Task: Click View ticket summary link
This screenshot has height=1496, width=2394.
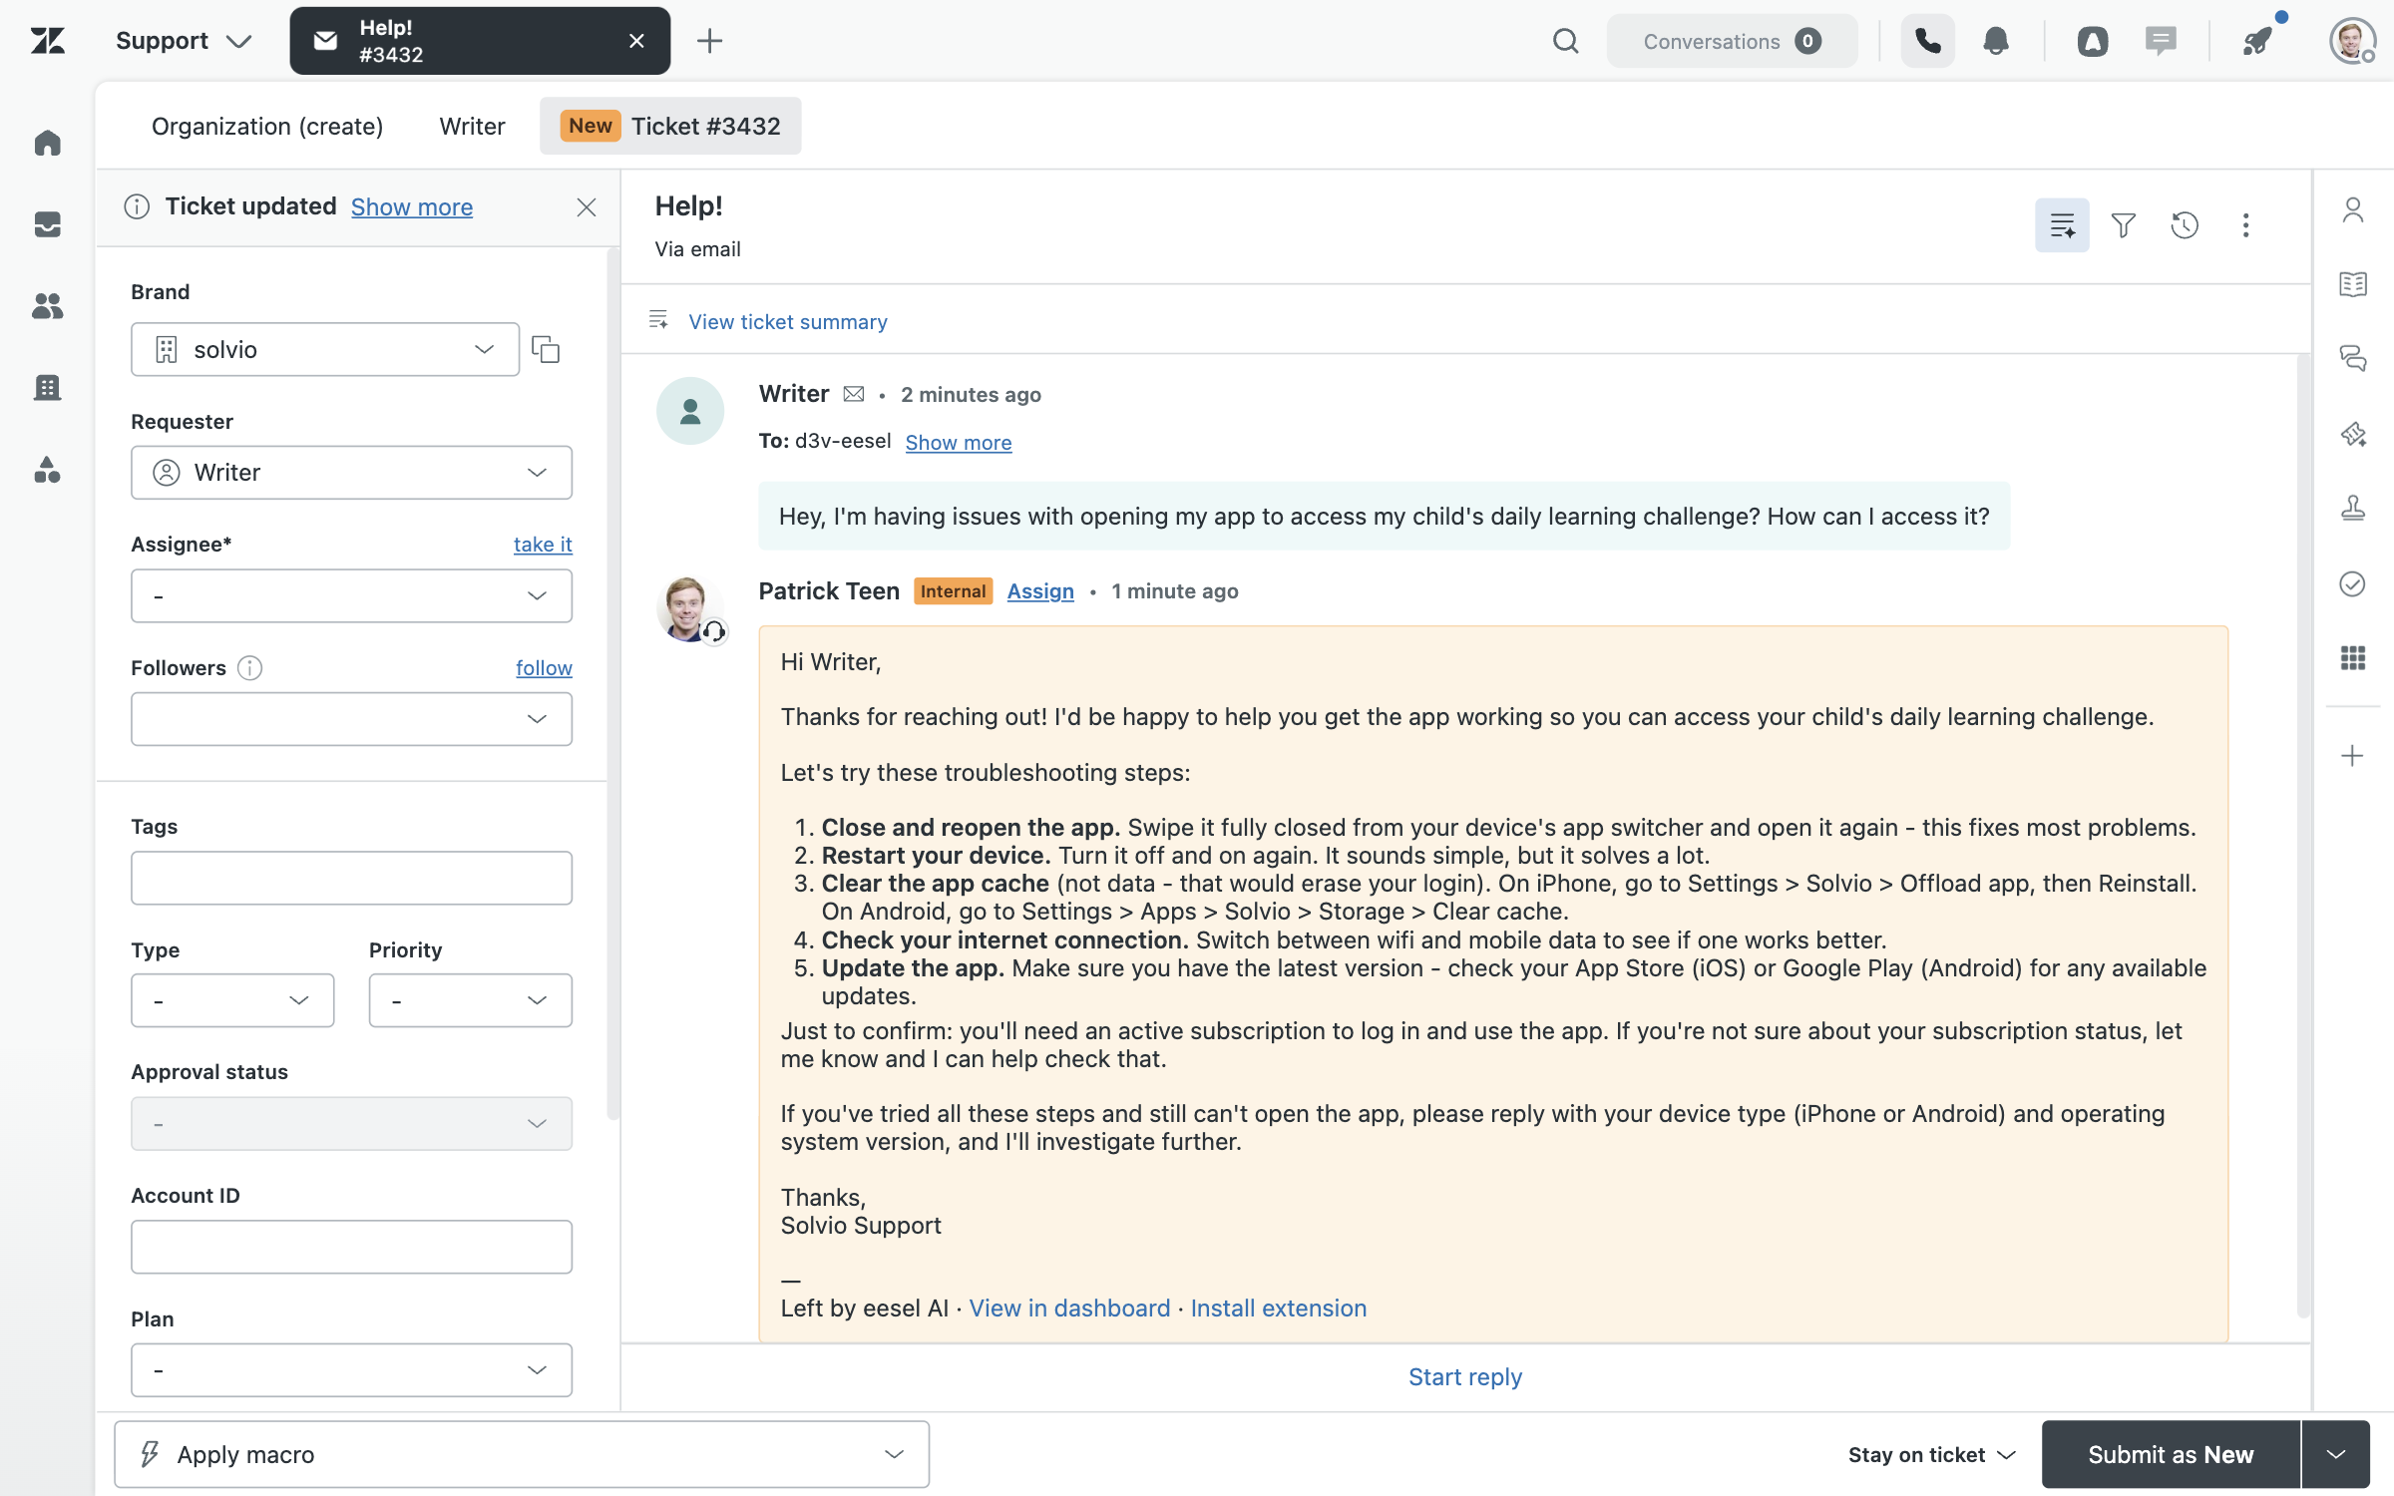Action: coord(788,321)
